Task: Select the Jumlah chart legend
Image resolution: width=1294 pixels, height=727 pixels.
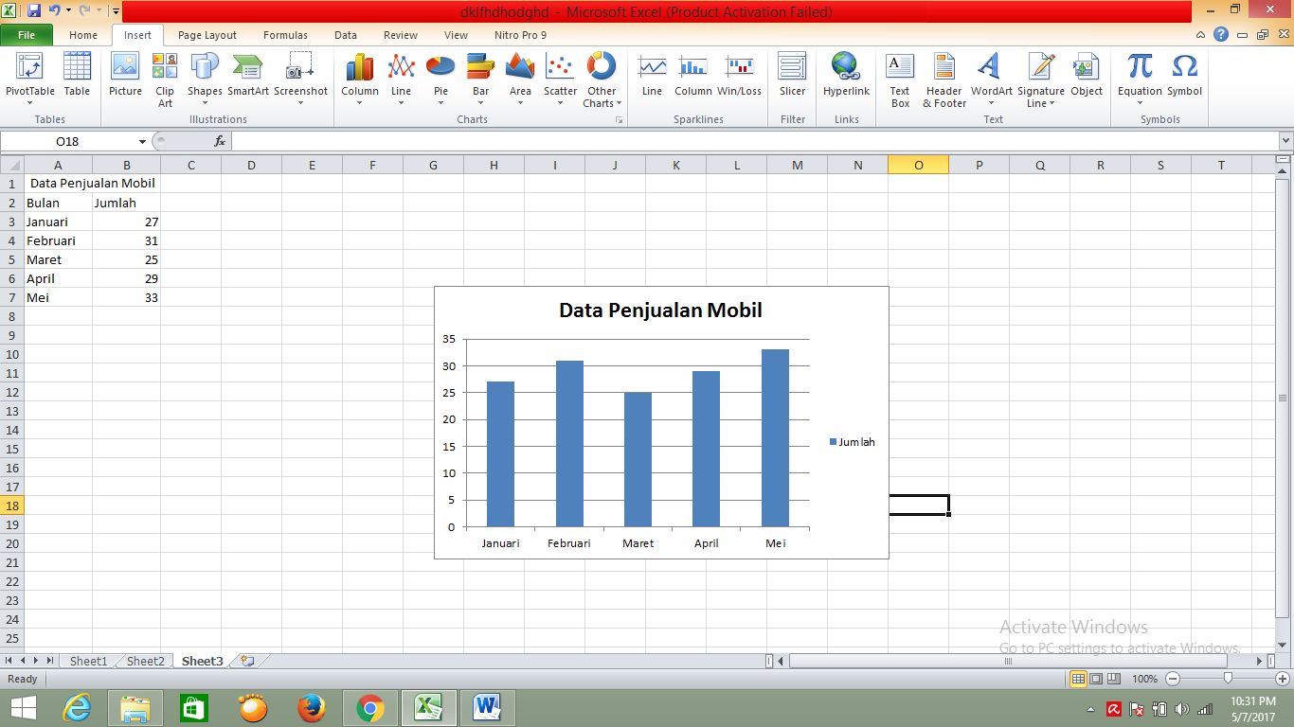Action: point(853,442)
